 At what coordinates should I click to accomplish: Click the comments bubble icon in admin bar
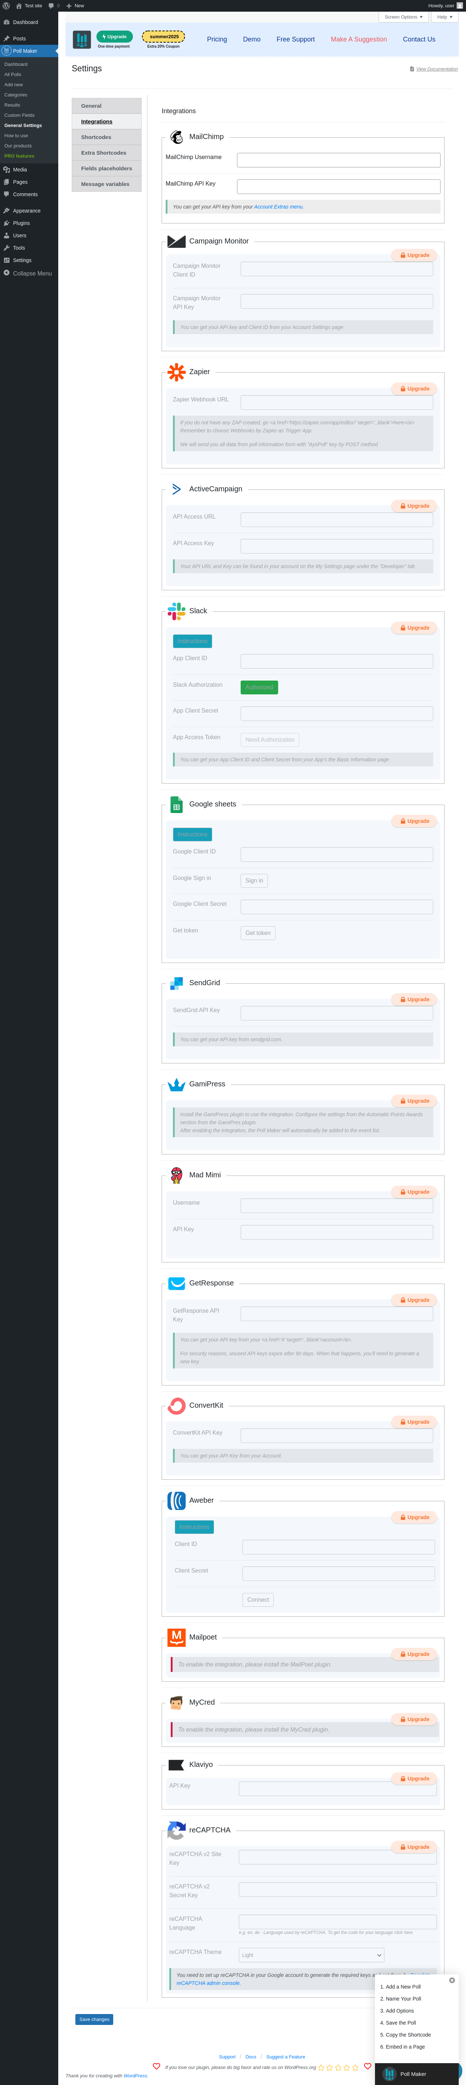pyautogui.click(x=51, y=6)
